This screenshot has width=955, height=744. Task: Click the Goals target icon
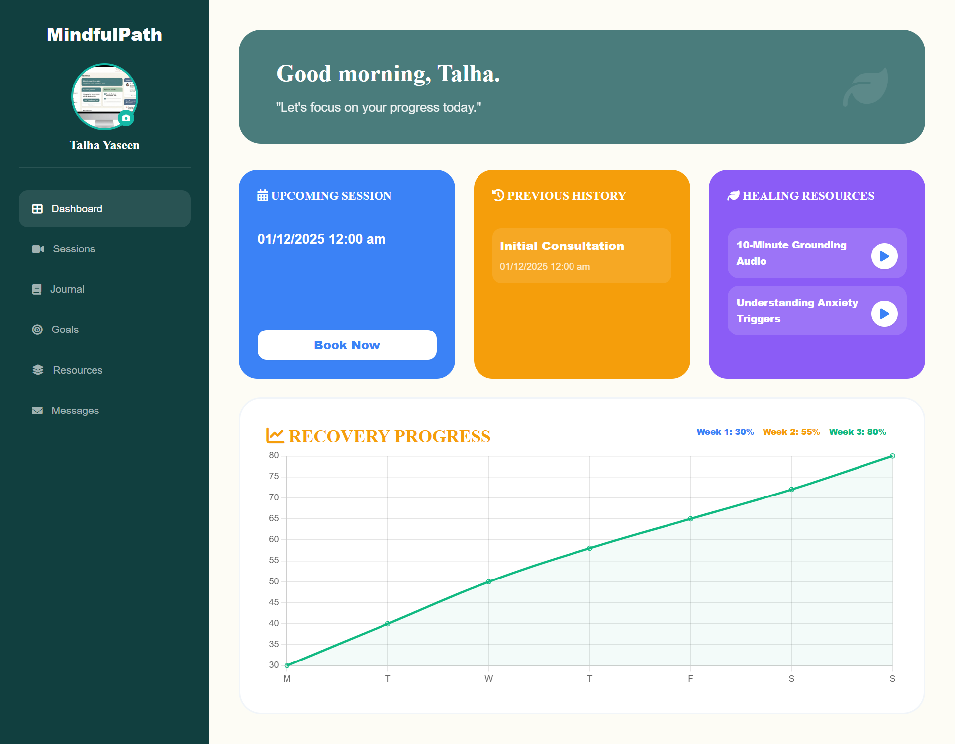(37, 330)
